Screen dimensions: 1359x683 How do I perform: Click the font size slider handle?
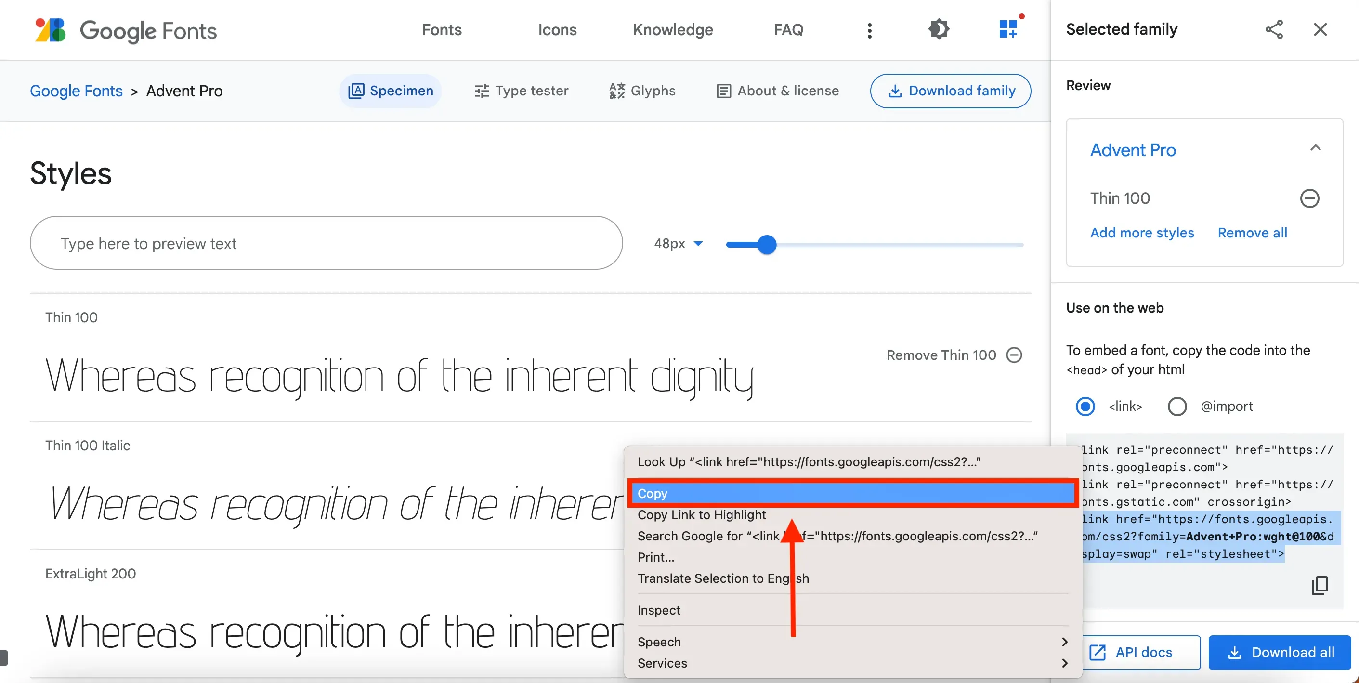point(767,244)
